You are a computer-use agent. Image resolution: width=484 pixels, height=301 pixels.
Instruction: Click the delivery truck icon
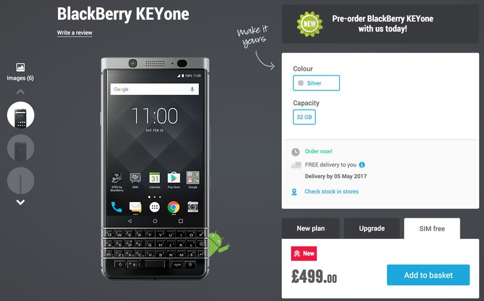296,166
